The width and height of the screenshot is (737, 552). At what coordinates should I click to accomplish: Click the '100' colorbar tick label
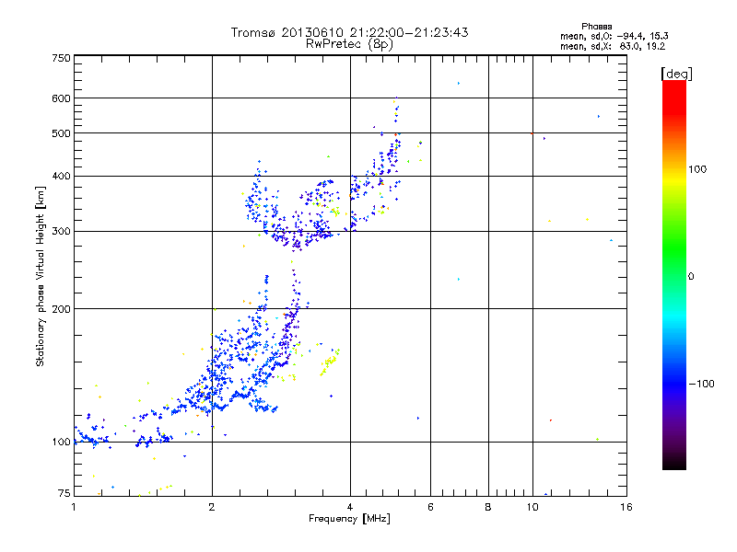(x=697, y=169)
